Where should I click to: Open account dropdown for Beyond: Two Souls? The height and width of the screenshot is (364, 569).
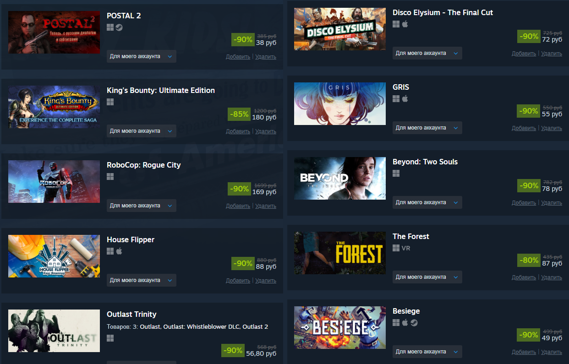tap(427, 202)
